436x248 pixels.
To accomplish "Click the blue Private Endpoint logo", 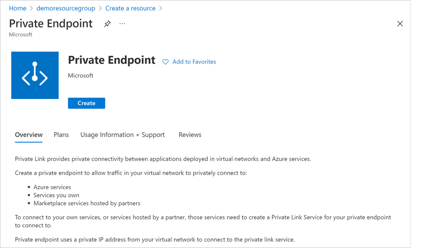I will [x=35, y=75].
